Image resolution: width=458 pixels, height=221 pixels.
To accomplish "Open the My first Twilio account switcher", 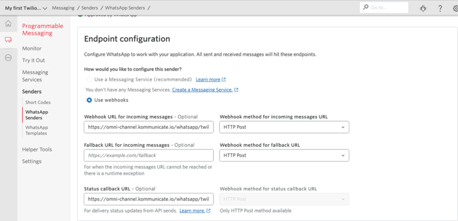I will (26, 8).
